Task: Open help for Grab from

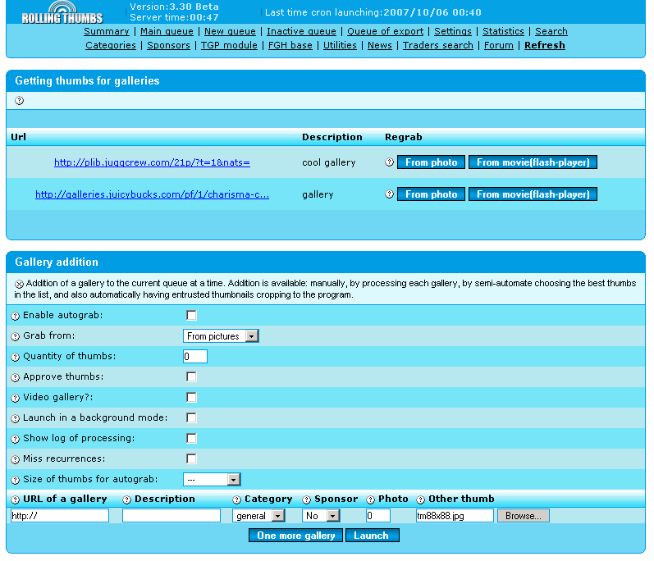Action: [16, 337]
